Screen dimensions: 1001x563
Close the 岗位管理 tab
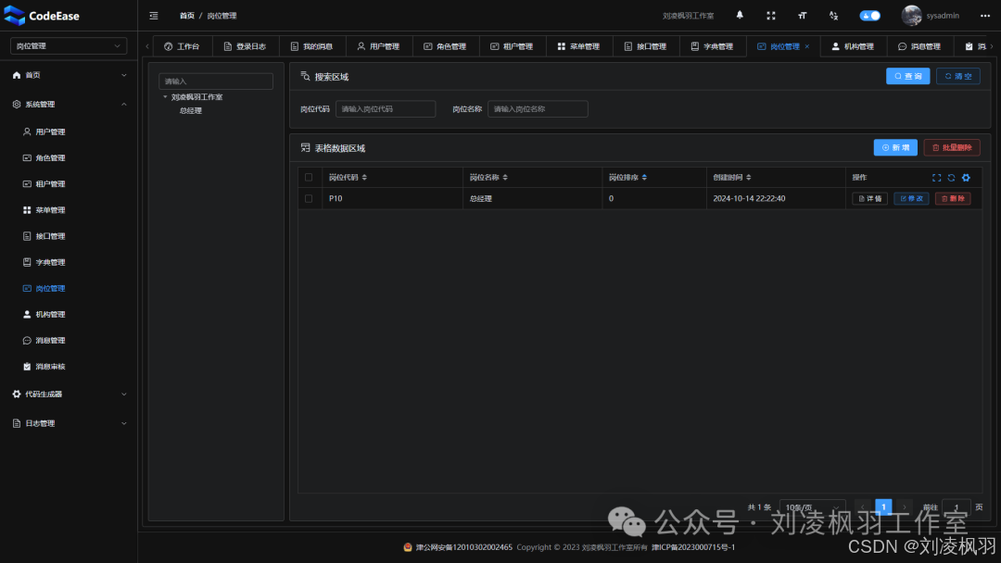tap(807, 46)
